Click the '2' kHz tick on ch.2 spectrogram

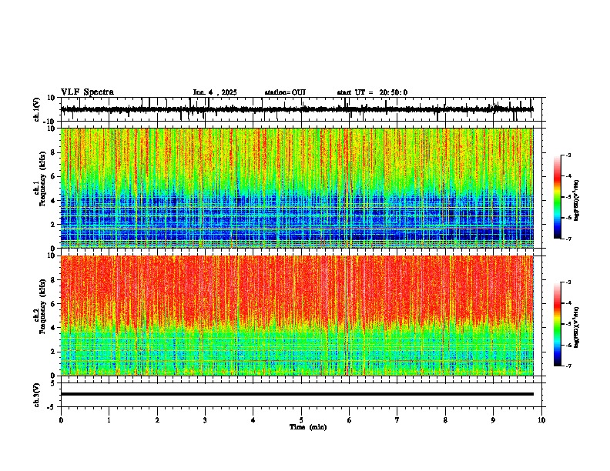tap(53, 352)
